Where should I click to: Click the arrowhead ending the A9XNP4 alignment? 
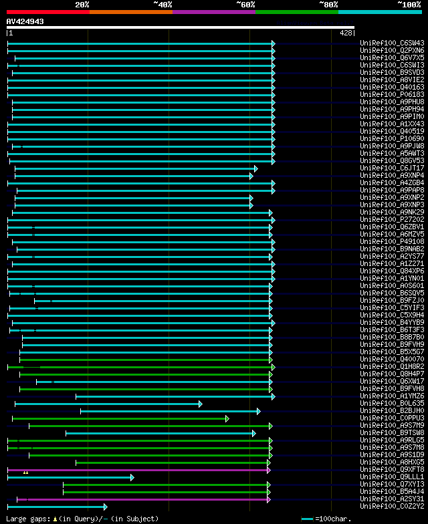(251, 176)
